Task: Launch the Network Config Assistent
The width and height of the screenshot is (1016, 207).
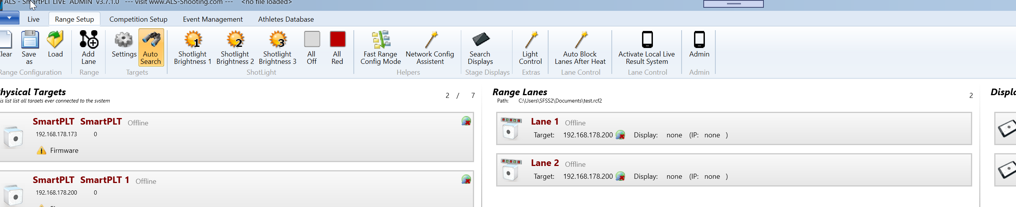Action: [x=430, y=47]
